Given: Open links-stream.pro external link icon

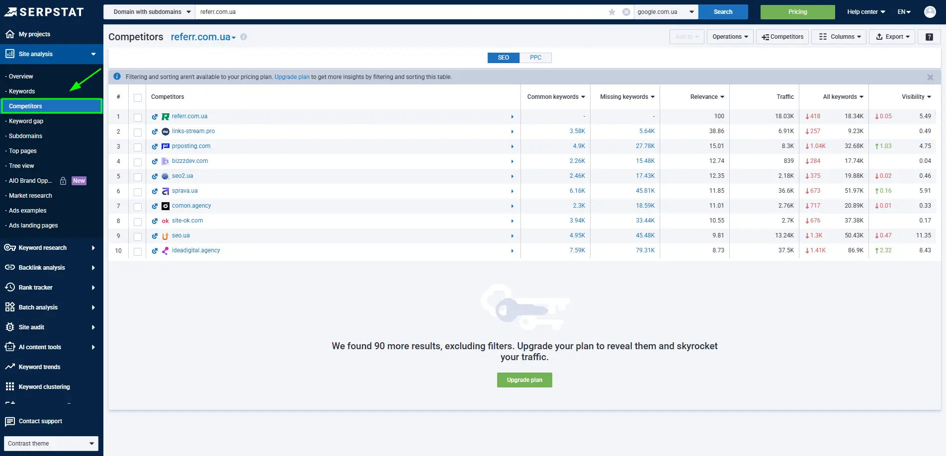Looking at the screenshot, I should (x=155, y=132).
